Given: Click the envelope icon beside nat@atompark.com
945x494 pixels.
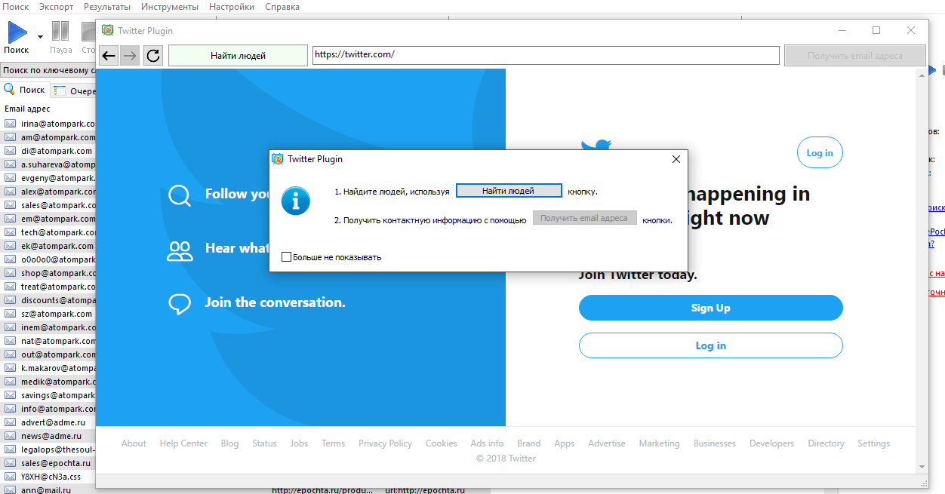Looking at the screenshot, I should coord(11,341).
